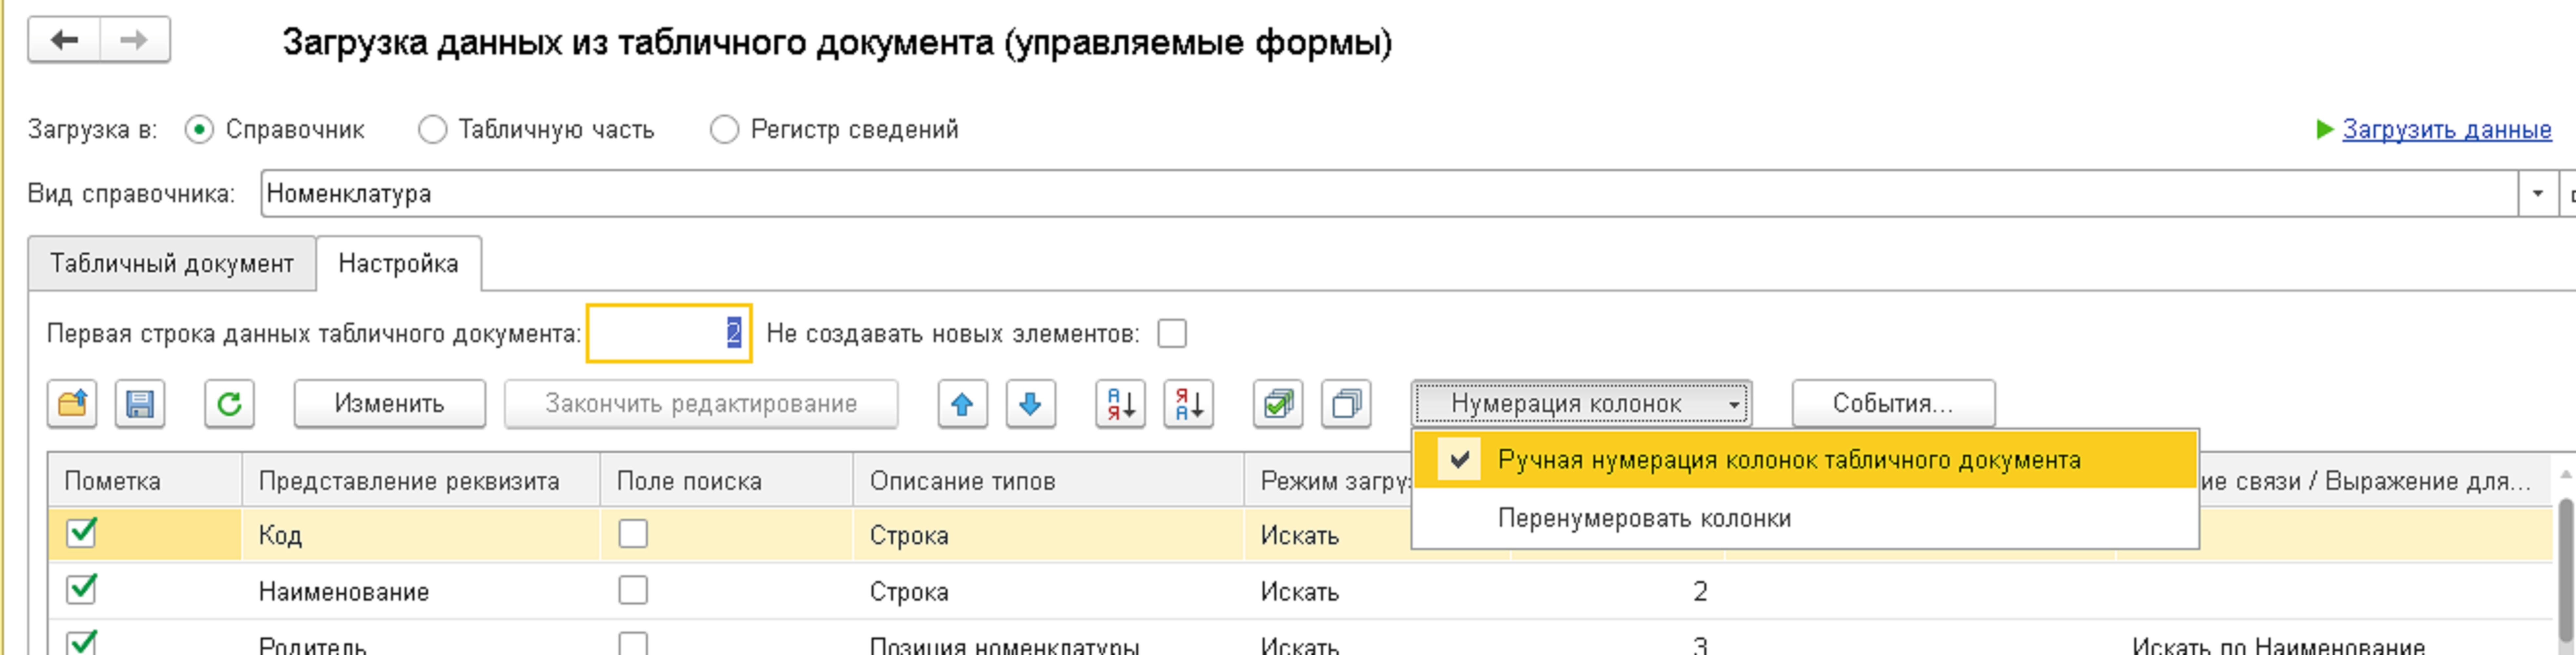Switch to the Табличный документ tab

(172, 264)
